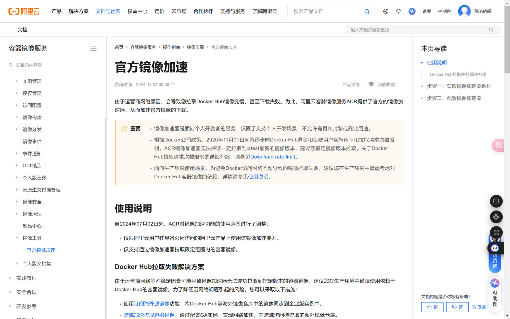Open the 跨域加速拉取容器镜像 link
This screenshot has height=319, width=510.
[149, 315]
